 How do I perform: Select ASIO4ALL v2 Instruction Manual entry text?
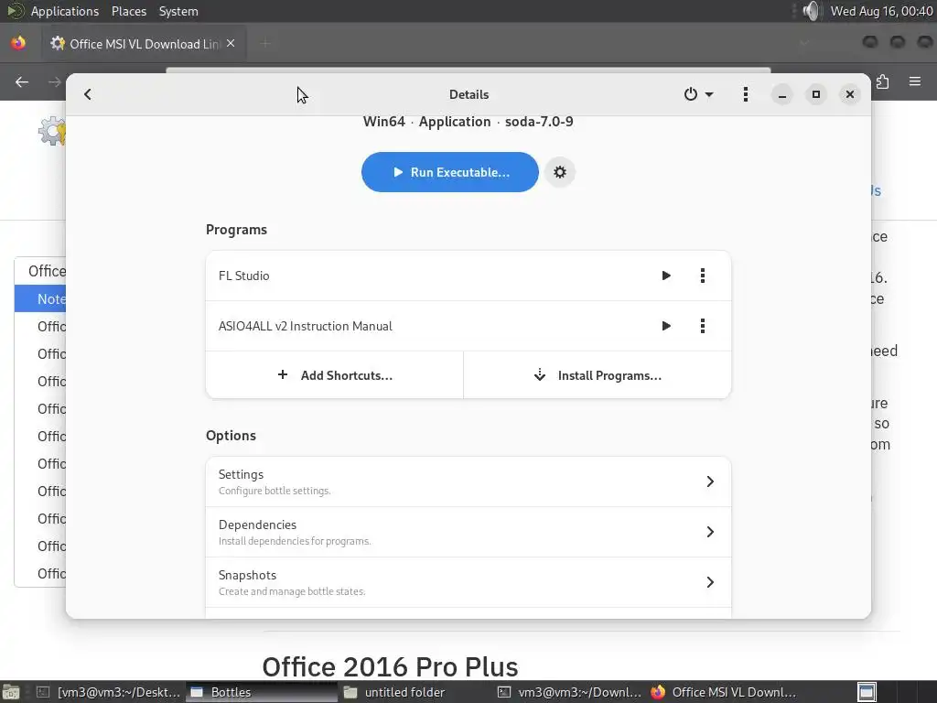coord(306,326)
